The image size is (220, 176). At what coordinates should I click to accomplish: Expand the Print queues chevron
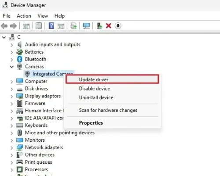pos(12,162)
